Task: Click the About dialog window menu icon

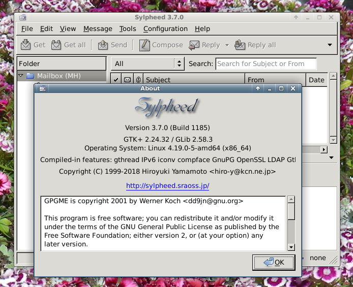Action: [x=43, y=88]
